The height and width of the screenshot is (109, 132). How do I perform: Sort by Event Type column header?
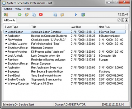tap(17, 27)
